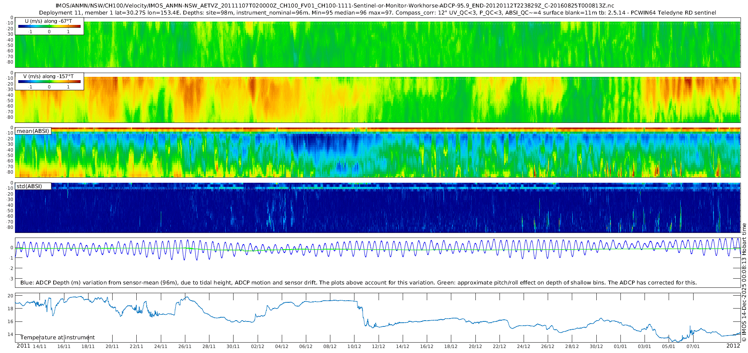Select the std(ABSI) panel label
748x353 pixels.
[x=33, y=186]
